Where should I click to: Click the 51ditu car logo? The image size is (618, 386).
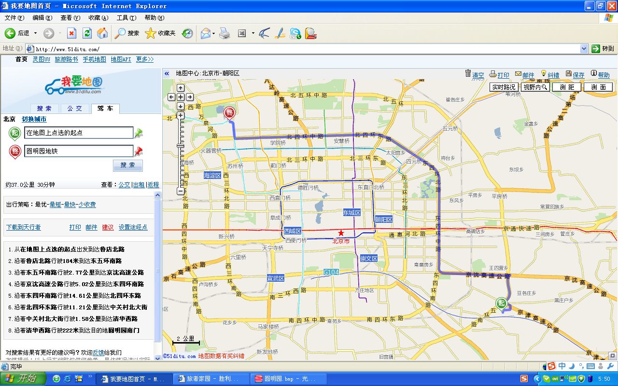tap(73, 85)
